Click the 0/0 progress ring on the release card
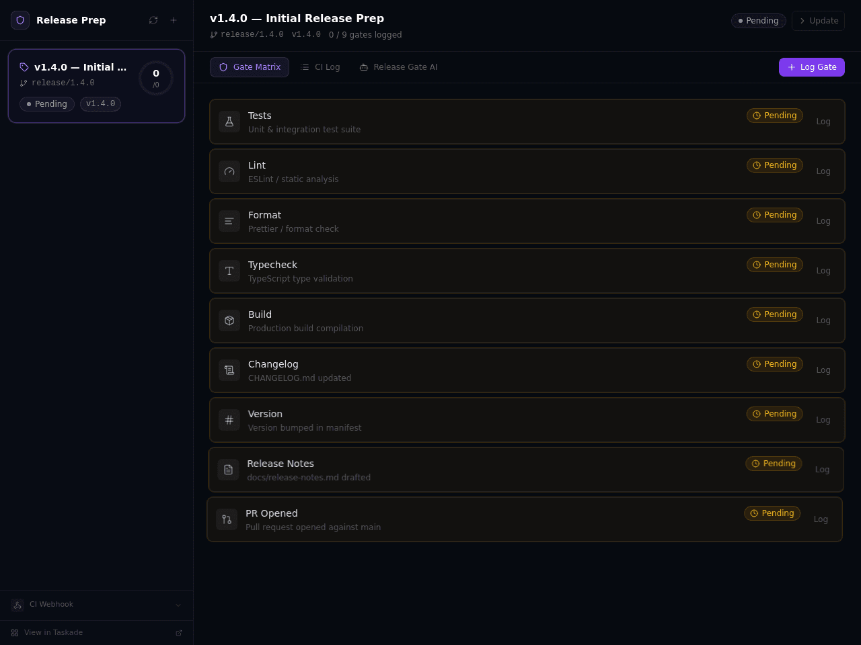861x645 pixels. coord(156,78)
